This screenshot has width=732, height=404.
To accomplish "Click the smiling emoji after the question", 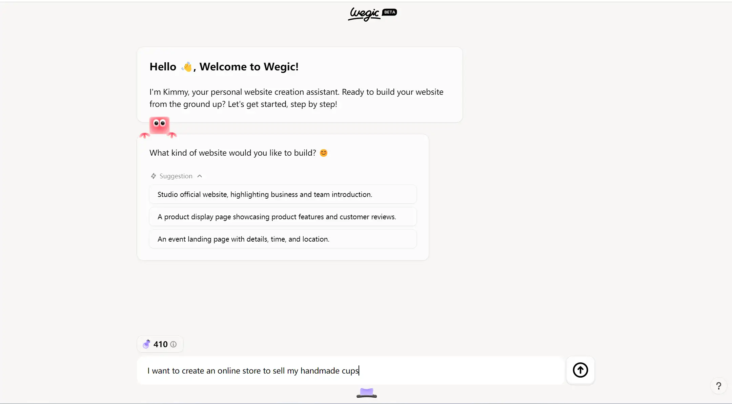I will click(324, 153).
